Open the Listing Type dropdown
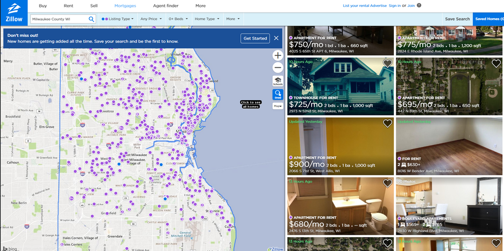 (118, 19)
